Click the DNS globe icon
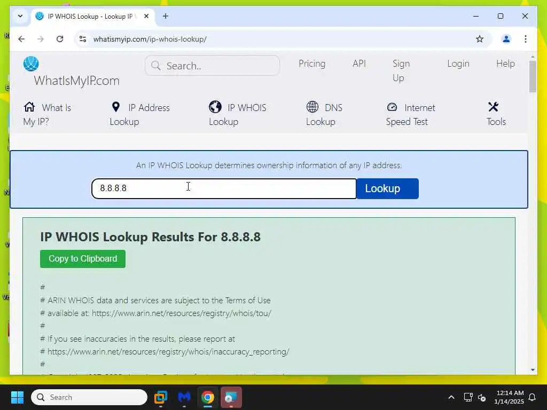The width and height of the screenshot is (547, 410). pyautogui.click(x=312, y=107)
